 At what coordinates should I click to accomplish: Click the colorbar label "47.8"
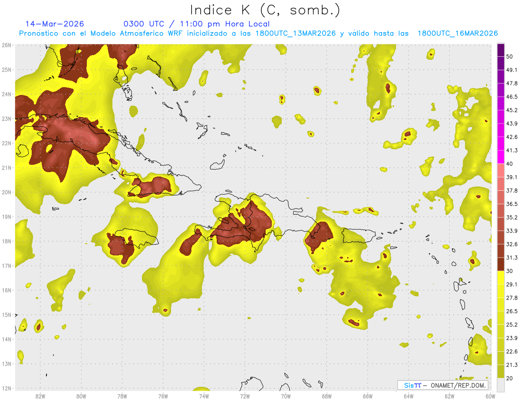tap(511, 83)
